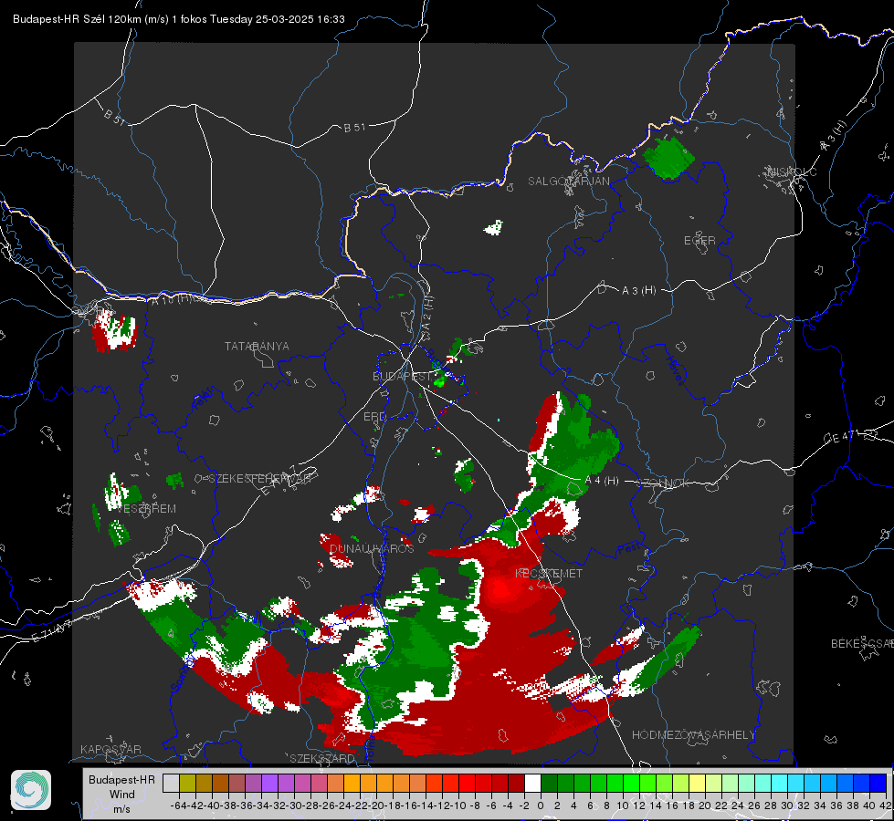Click the MISKOLC city label

[x=793, y=171]
